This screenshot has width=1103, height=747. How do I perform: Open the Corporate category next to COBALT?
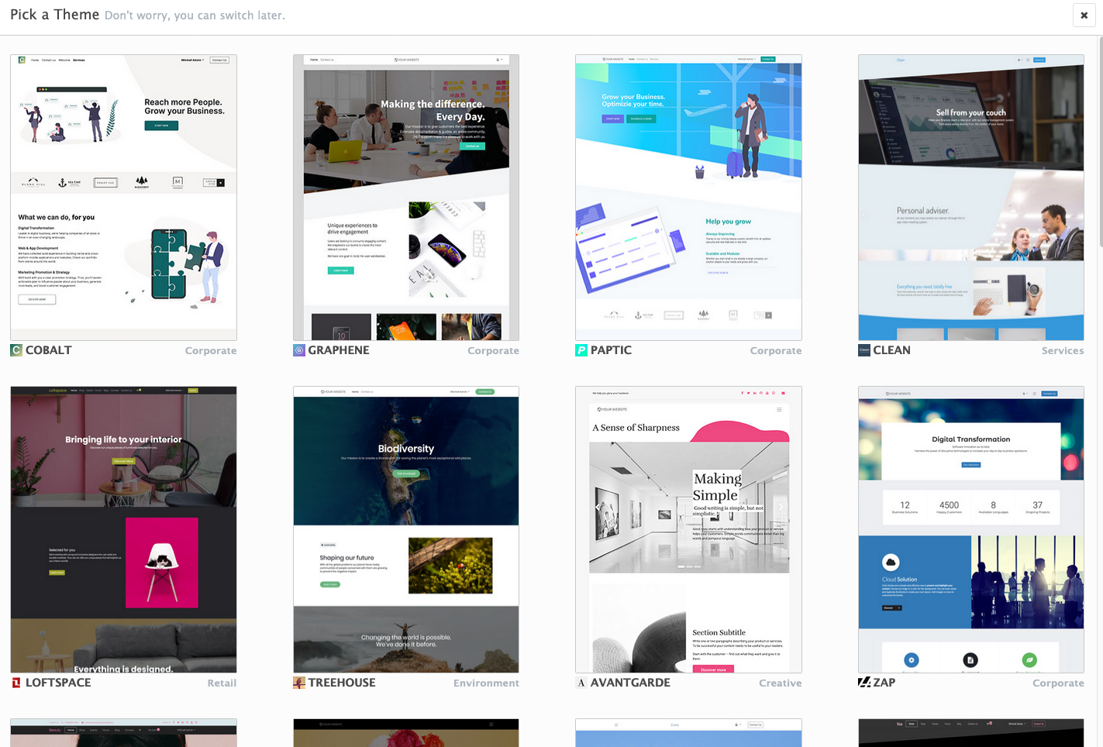(210, 350)
